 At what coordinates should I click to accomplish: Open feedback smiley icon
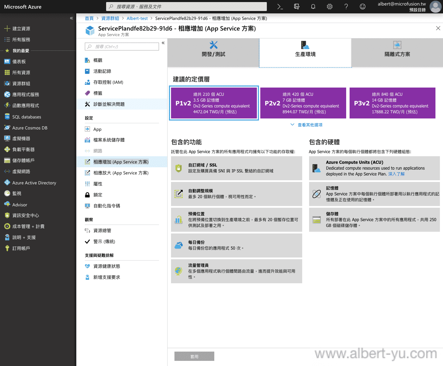point(363,7)
